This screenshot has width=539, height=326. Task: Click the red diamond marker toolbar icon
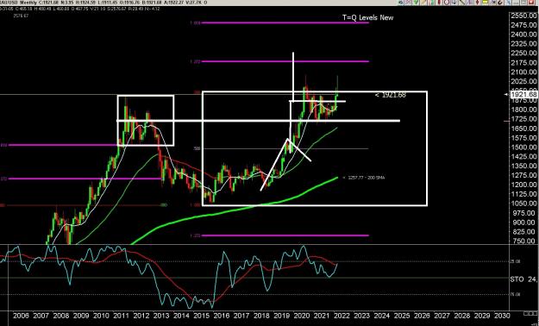(x=477, y=2)
